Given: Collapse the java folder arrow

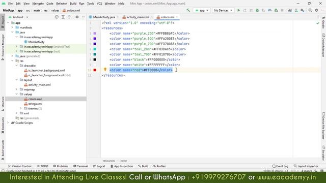Looking at the screenshot, I should (12, 33).
